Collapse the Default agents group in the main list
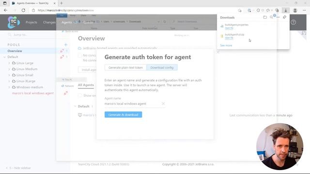Viewport: 310px width, 174px height. tap(75, 106)
